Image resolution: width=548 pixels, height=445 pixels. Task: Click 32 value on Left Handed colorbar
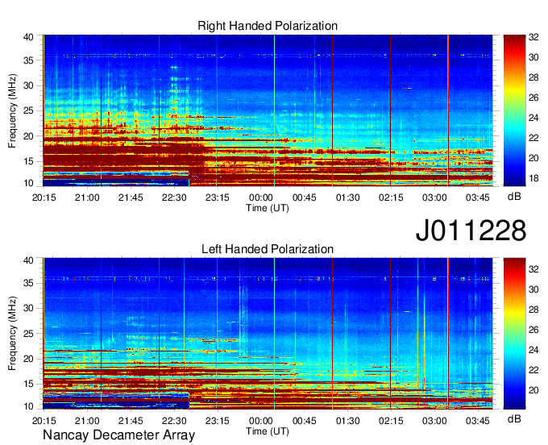pyautogui.click(x=533, y=268)
